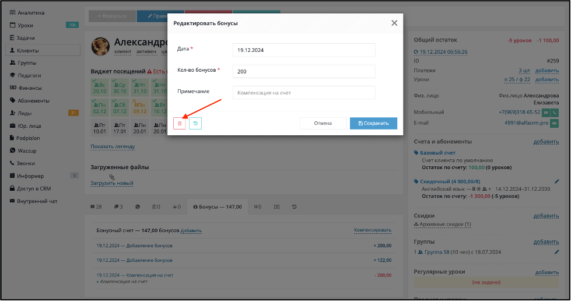Click добавить next to Скидки

(x=547, y=216)
